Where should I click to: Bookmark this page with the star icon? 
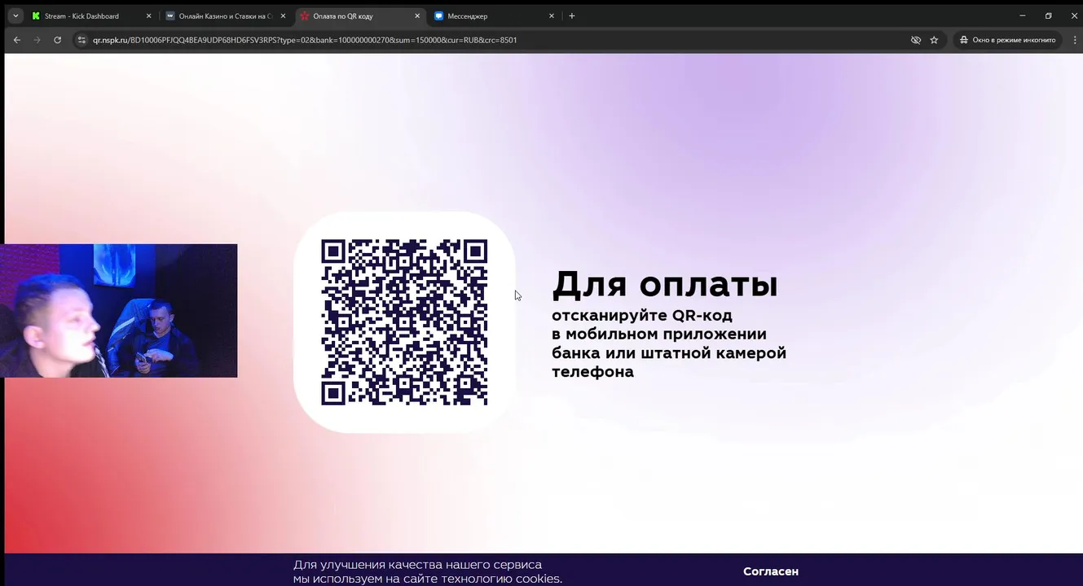(934, 40)
